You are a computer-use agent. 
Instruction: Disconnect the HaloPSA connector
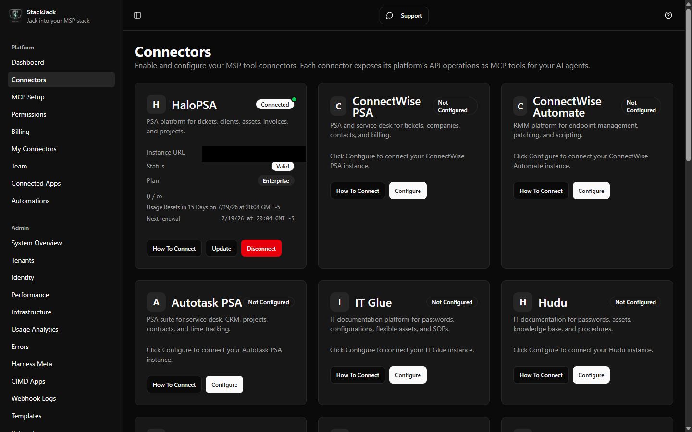(x=261, y=248)
